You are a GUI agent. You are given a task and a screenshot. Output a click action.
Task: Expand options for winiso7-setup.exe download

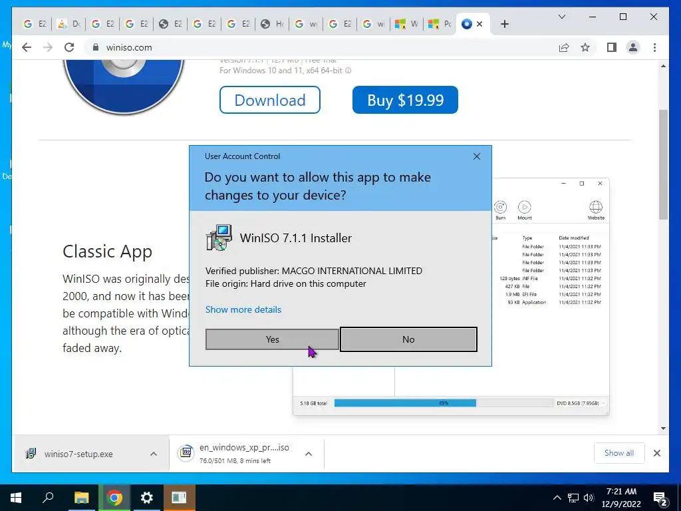pos(154,454)
